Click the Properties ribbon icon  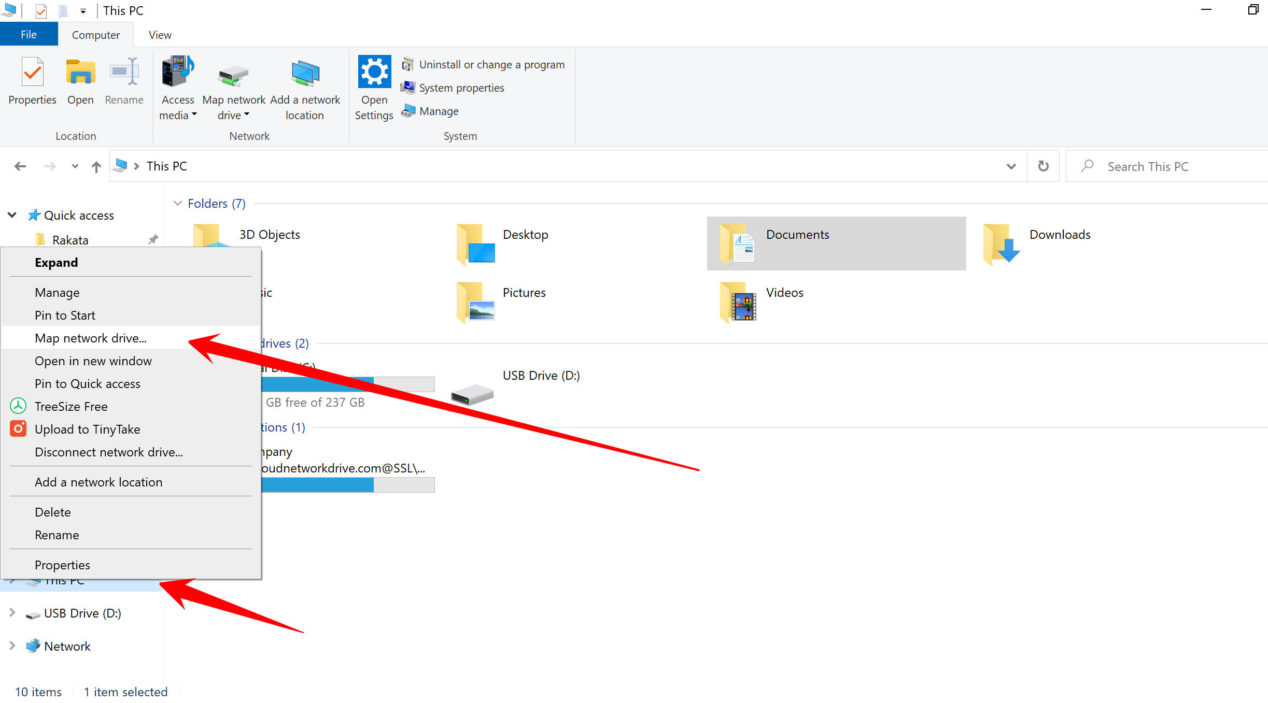coord(32,73)
